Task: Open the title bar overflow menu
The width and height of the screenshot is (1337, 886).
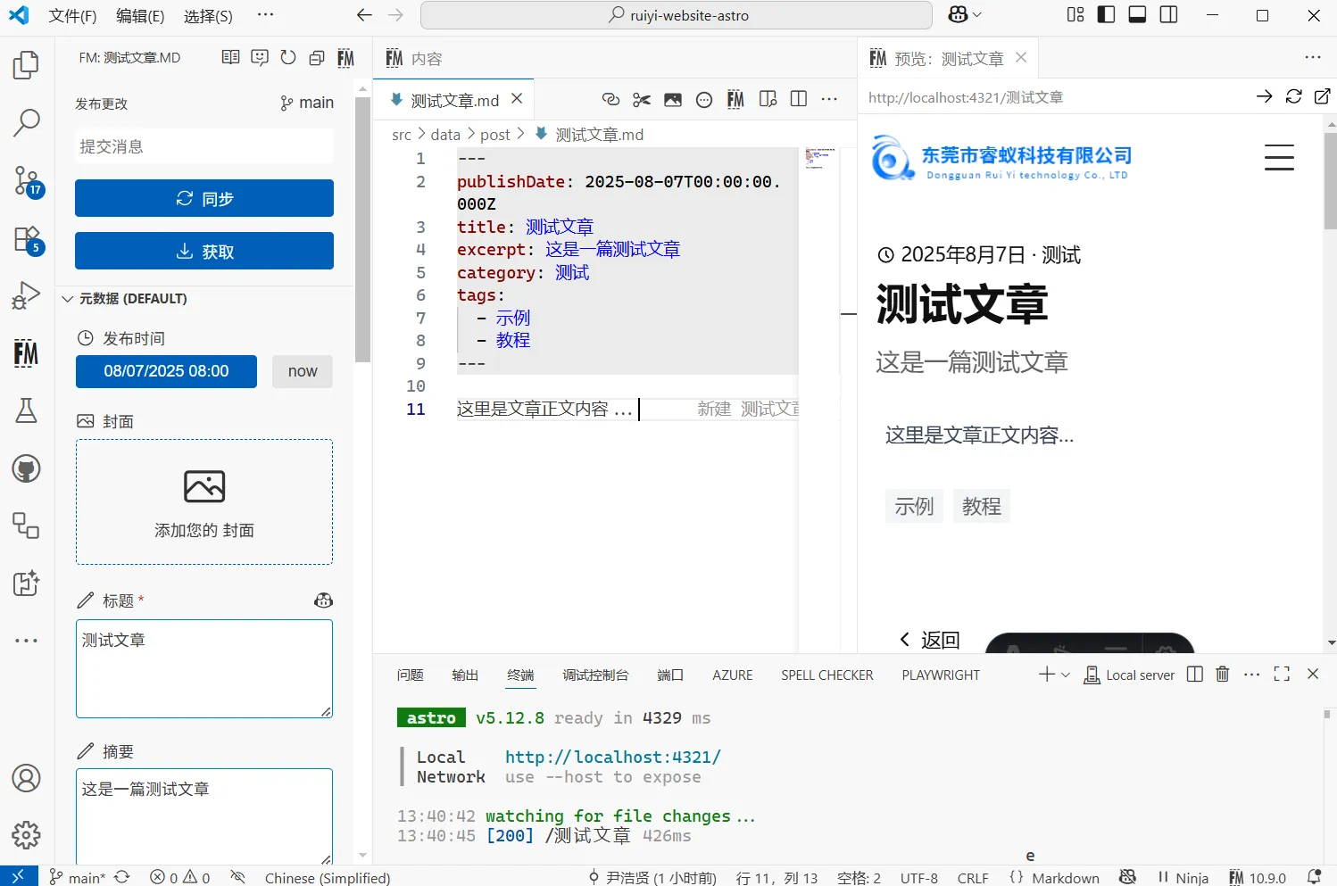Action: (265, 15)
